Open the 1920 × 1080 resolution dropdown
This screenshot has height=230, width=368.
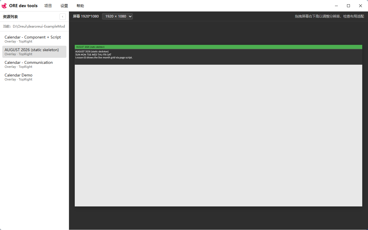pyautogui.click(x=117, y=16)
